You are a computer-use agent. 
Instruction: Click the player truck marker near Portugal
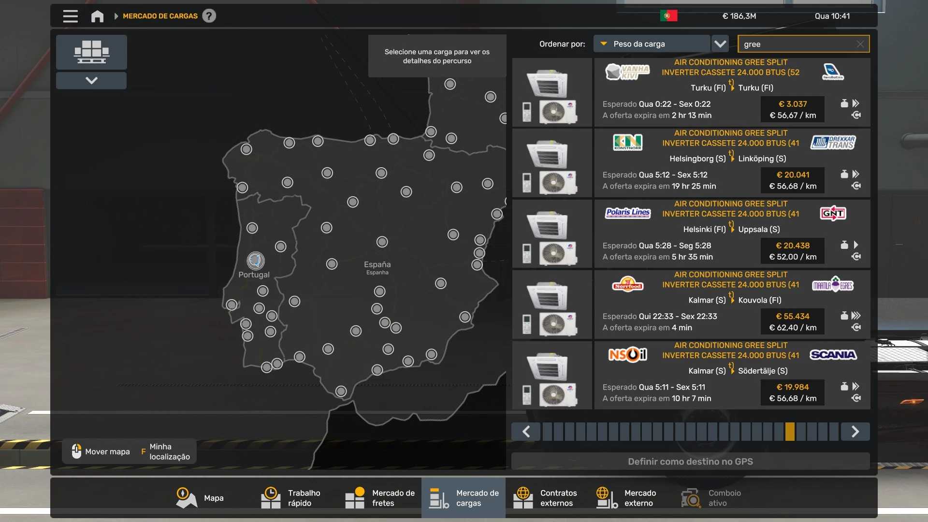point(256,261)
